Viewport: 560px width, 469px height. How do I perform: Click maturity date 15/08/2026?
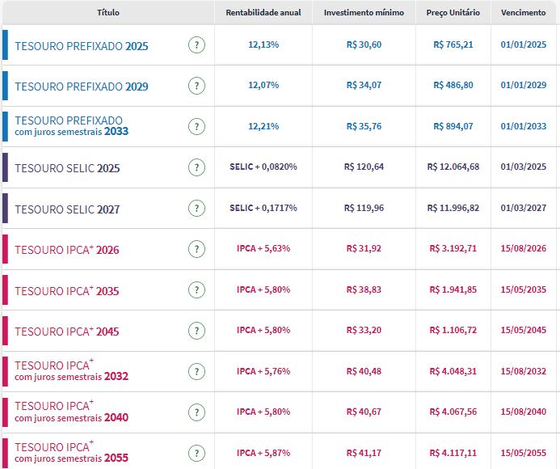(x=523, y=248)
